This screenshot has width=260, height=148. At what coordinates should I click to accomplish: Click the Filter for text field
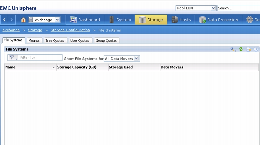pyautogui.click(x=40, y=57)
